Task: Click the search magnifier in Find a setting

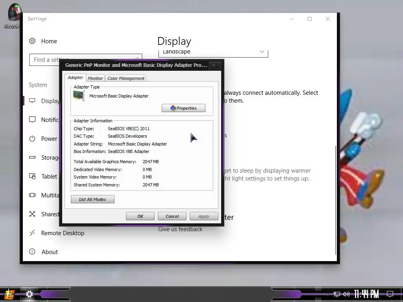Action: (137, 59)
